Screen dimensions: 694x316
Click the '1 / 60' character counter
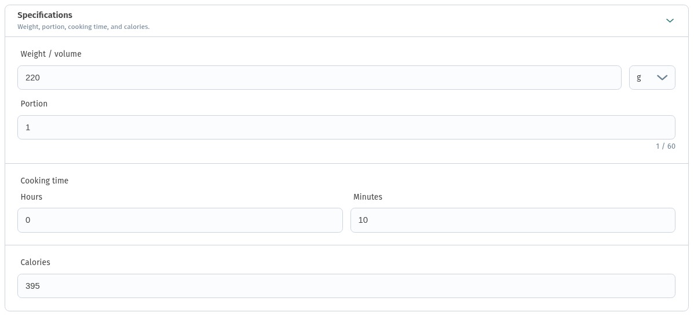[x=665, y=146]
